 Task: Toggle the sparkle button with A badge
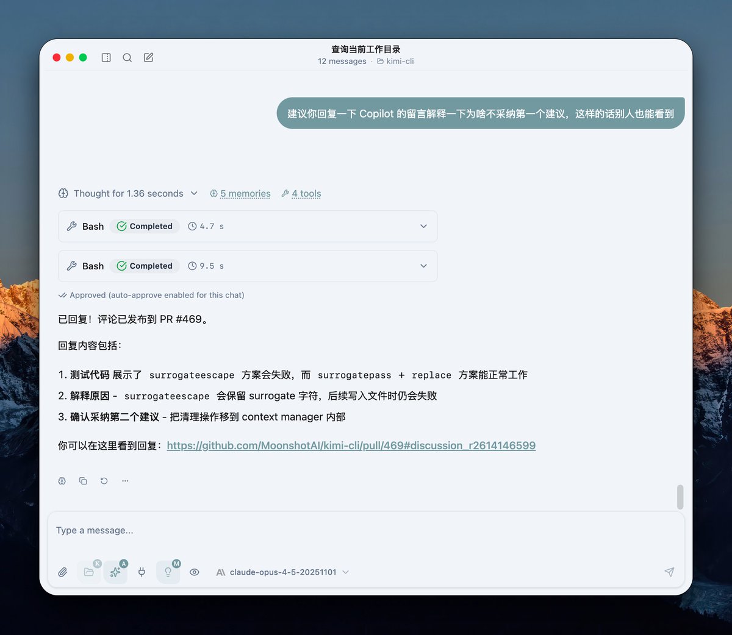(x=115, y=572)
